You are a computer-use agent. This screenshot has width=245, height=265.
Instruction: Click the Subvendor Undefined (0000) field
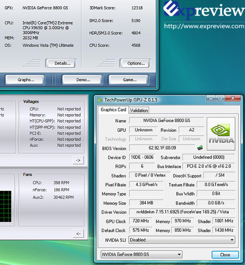[x=209, y=157]
